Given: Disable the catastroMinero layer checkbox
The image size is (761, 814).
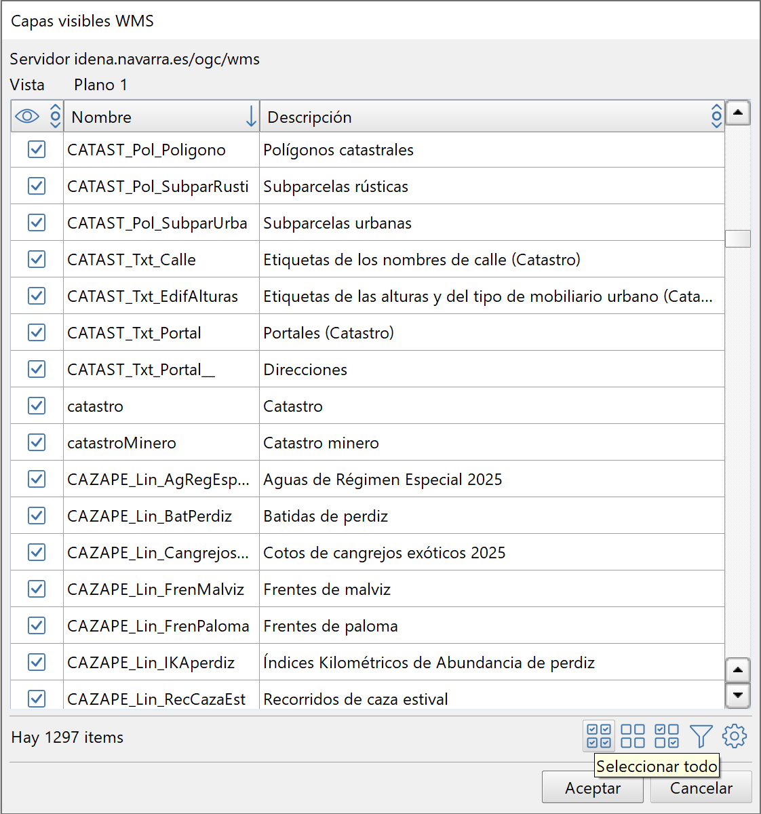Looking at the screenshot, I should pos(36,442).
